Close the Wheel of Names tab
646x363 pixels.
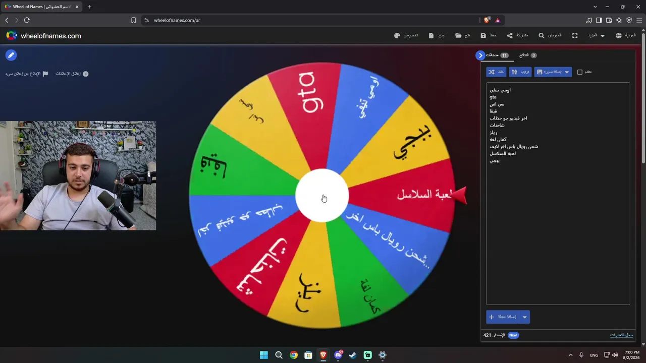tap(77, 7)
